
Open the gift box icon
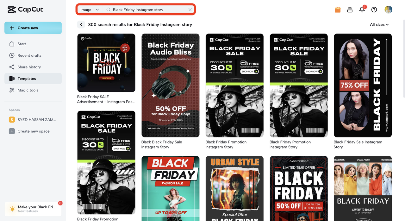[338, 9]
